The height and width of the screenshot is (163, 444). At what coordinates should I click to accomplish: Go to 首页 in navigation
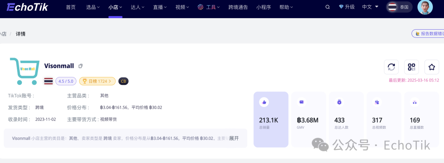point(71,7)
